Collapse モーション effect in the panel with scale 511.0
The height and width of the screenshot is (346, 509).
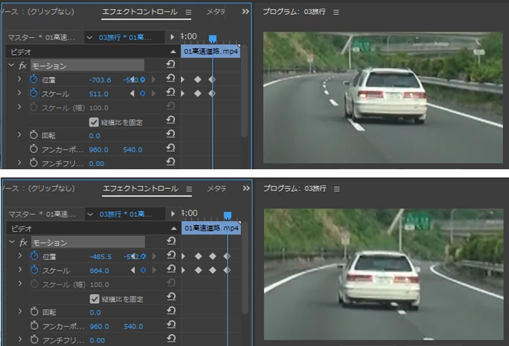pyautogui.click(x=12, y=65)
